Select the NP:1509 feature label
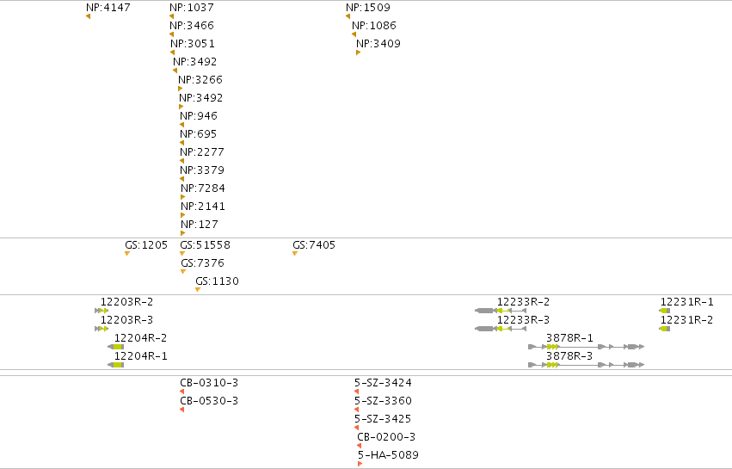Viewport: 732px width, 469px height. (368, 8)
